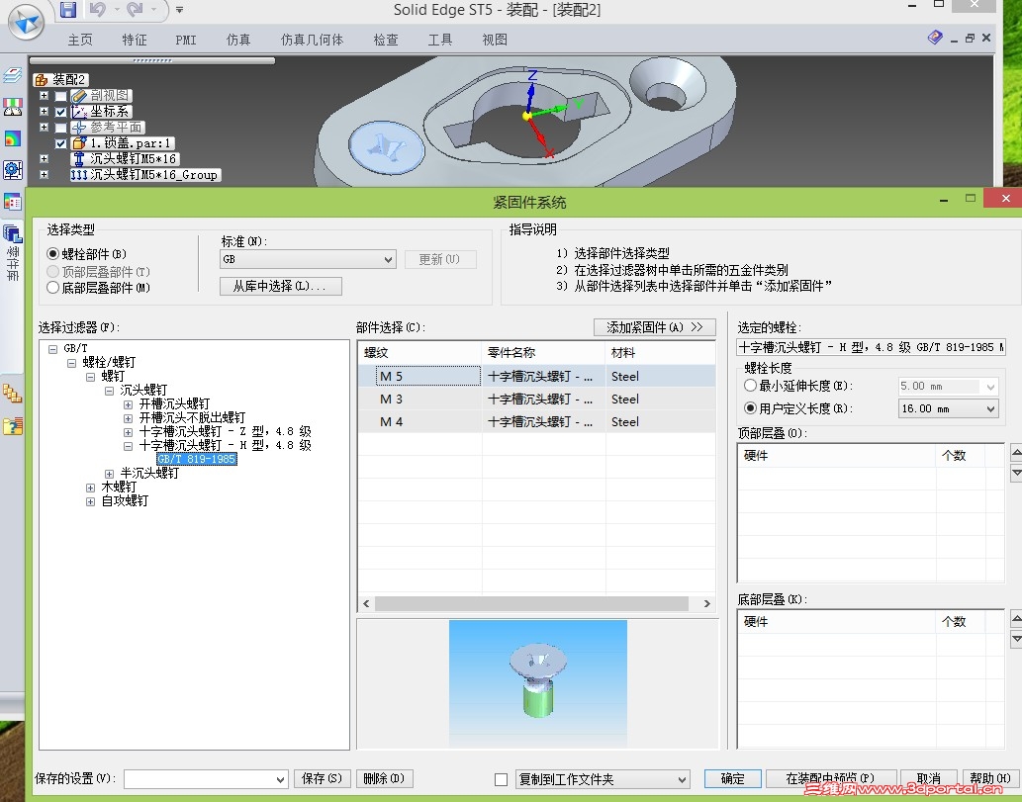Toggle the 剖视图 visibility checkbox
Image resolution: width=1022 pixels, height=802 pixels.
coord(60,97)
